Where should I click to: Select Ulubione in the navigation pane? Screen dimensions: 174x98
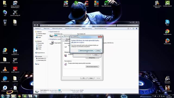point(39,32)
